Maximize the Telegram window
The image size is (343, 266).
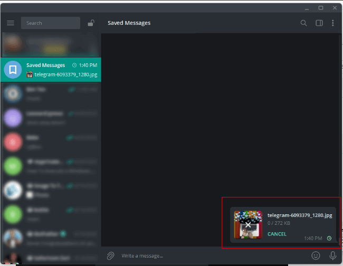321,8
